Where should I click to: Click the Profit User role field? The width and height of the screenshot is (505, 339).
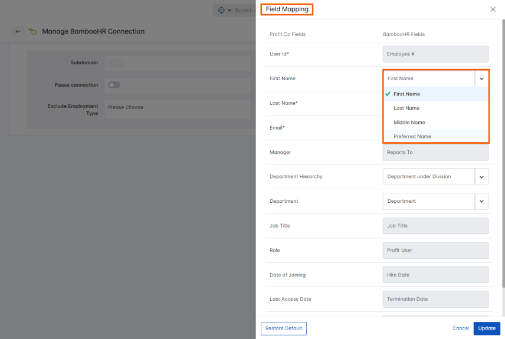(435, 250)
